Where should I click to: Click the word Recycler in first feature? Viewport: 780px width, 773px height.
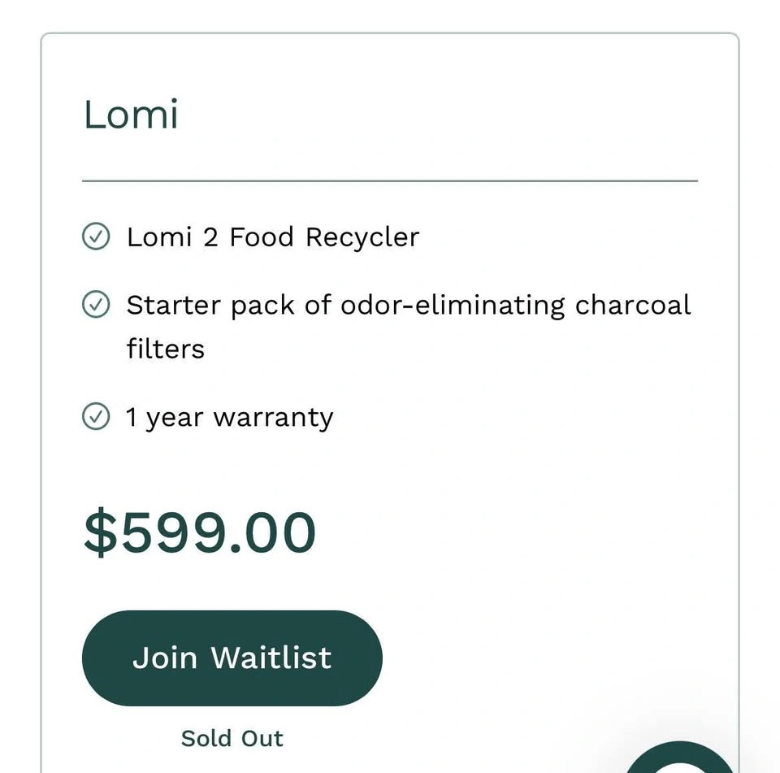(362, 237)
